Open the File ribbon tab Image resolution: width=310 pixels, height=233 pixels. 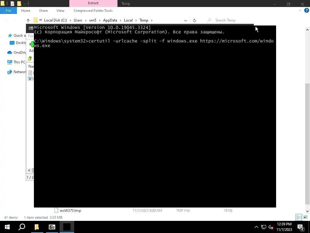(x=8, y=11)
